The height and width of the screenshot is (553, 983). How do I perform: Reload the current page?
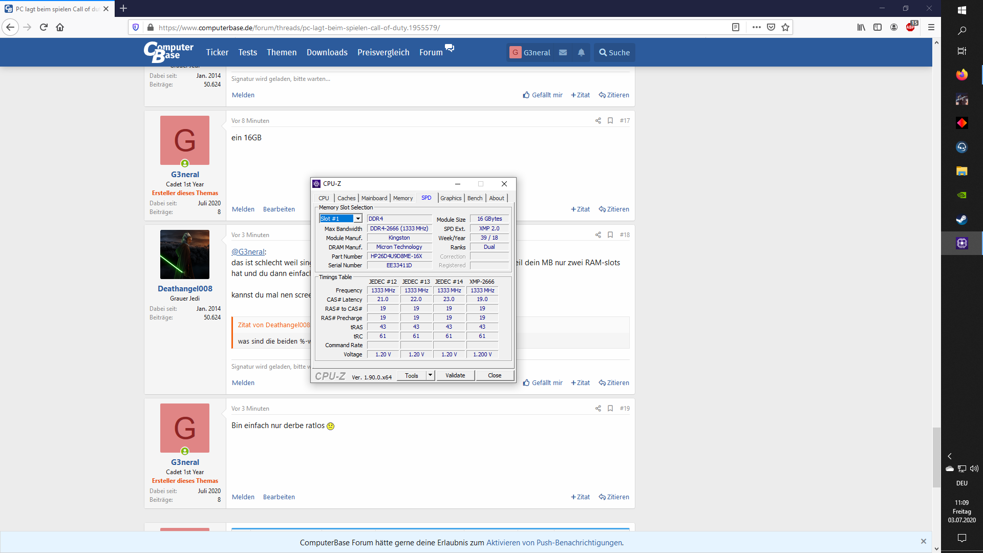point(44,27)
